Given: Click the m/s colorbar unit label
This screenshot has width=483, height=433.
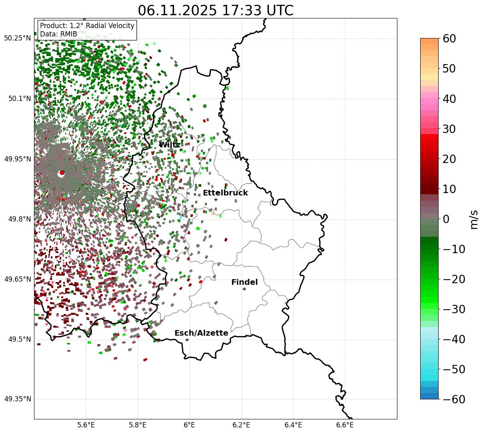Looking at the screenshot, I should 474,219.
